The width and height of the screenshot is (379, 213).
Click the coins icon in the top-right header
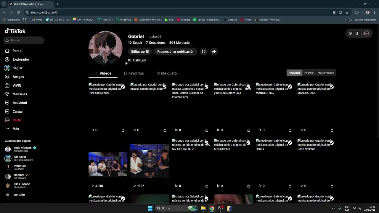pos(350,33)
